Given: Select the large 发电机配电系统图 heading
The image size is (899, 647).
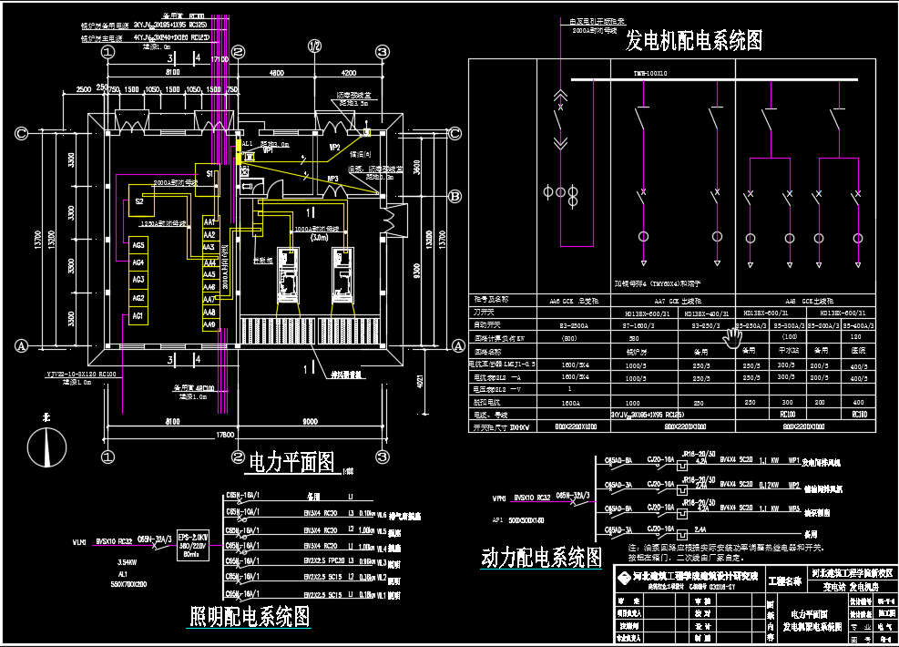Looking at the screenshot, I should 694,40.
